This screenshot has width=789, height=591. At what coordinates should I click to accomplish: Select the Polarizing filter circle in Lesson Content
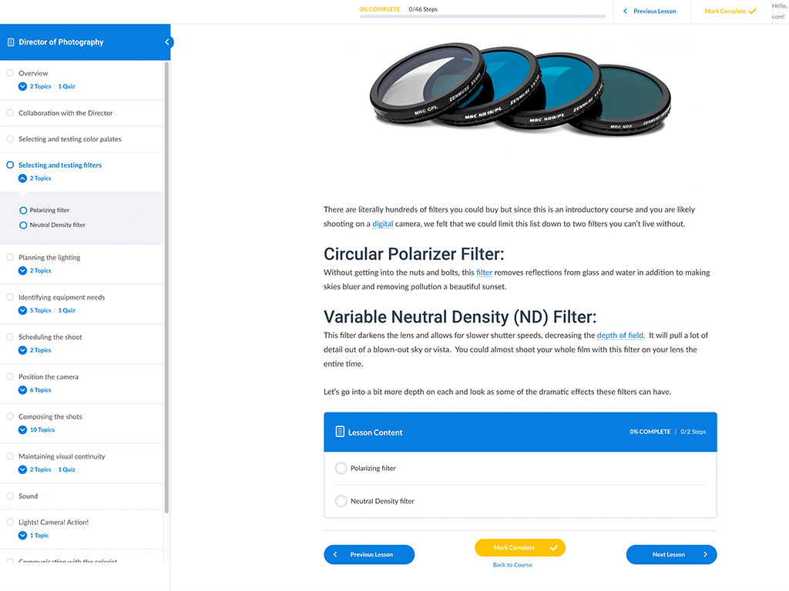(x=341, y=469)
